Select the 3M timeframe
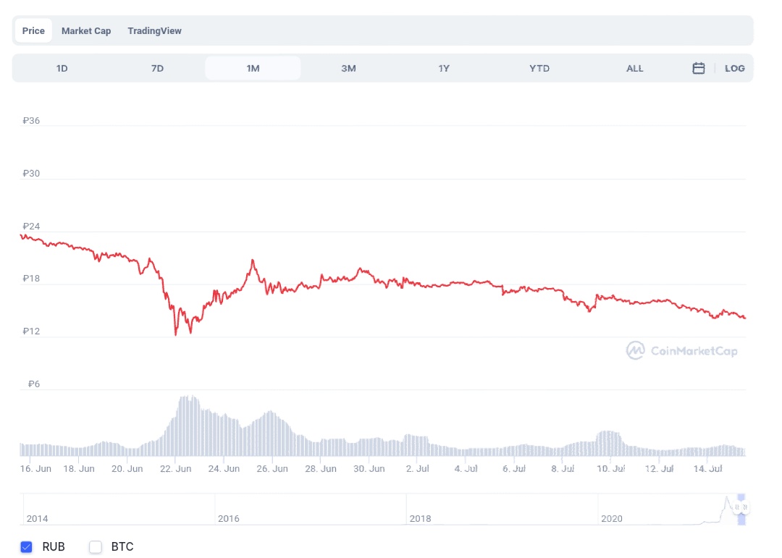The height and width of the screenshot is (558, 782). tap(348, 67)
